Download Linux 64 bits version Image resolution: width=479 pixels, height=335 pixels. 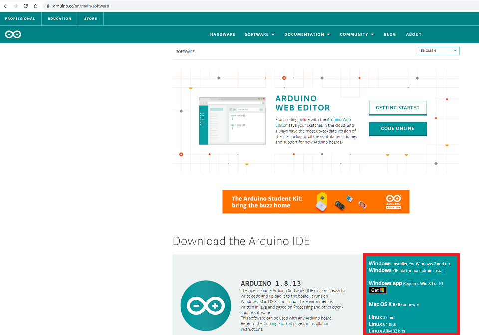382,324
